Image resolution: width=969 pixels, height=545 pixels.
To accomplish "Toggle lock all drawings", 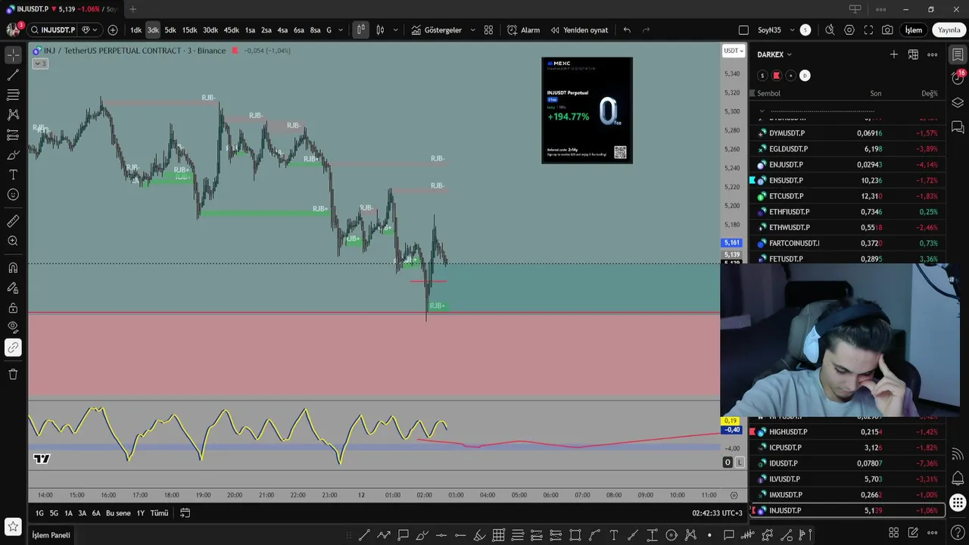I will pyautogui.click(x=13, y=308).
